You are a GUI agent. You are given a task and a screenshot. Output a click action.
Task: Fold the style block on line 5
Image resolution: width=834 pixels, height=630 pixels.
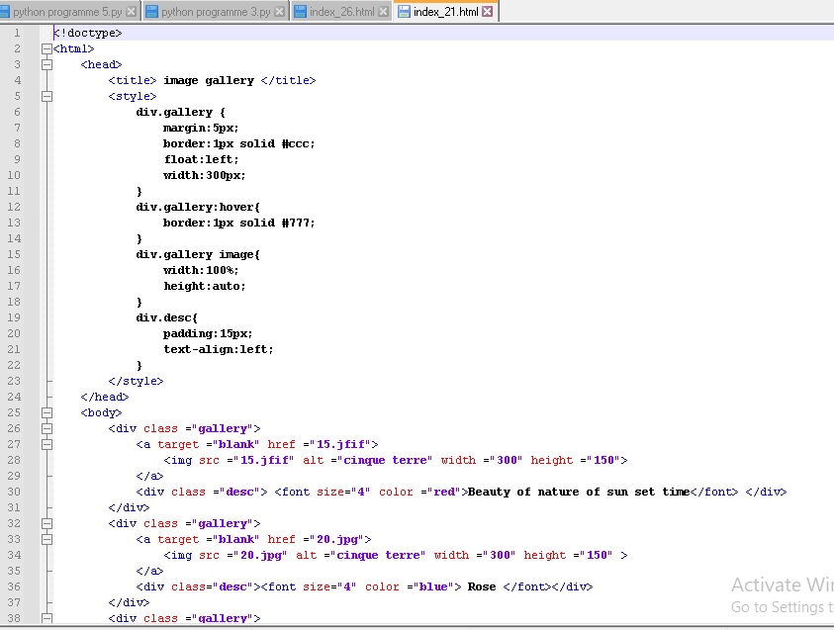(46, 96)
